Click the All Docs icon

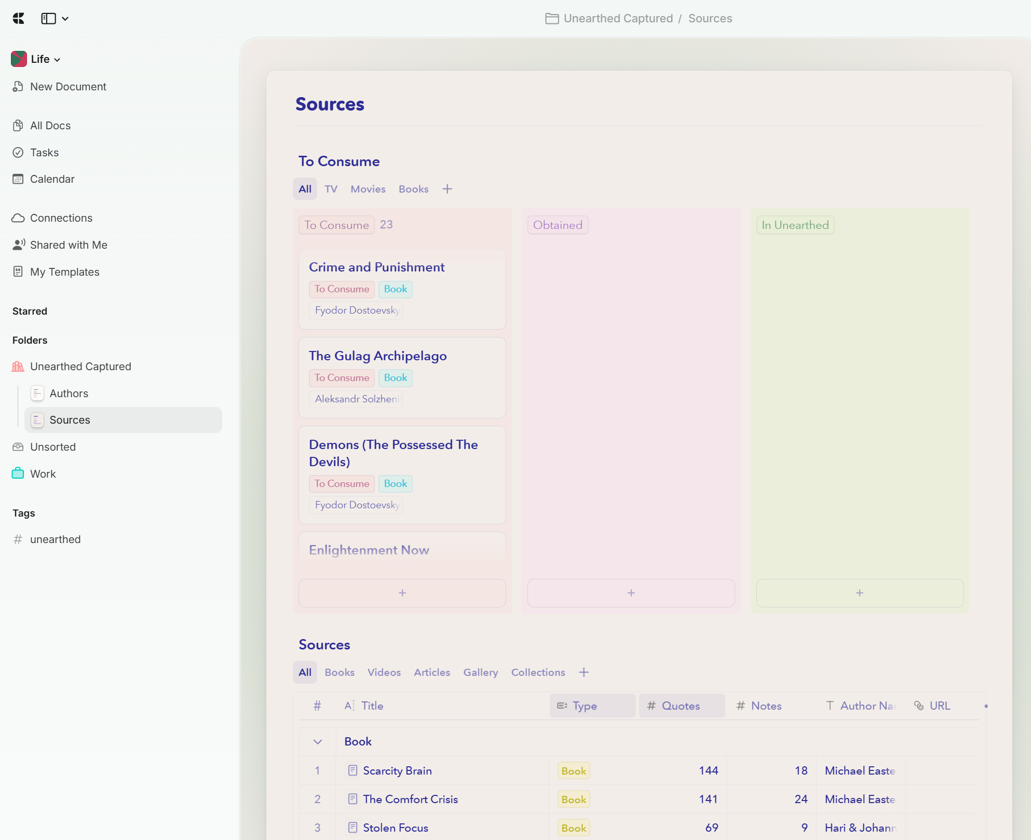18,126
